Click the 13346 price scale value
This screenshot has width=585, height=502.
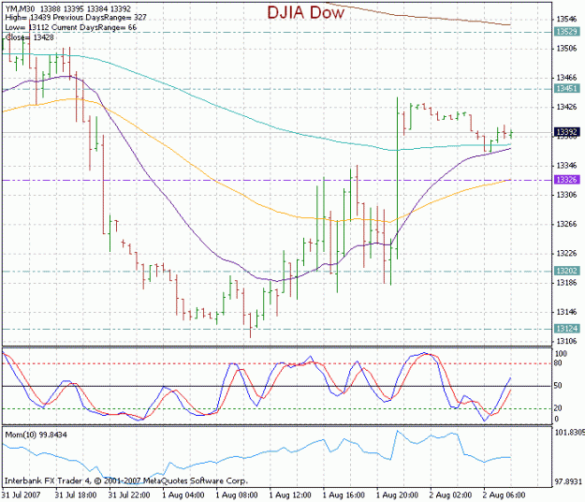click(566, 166)
